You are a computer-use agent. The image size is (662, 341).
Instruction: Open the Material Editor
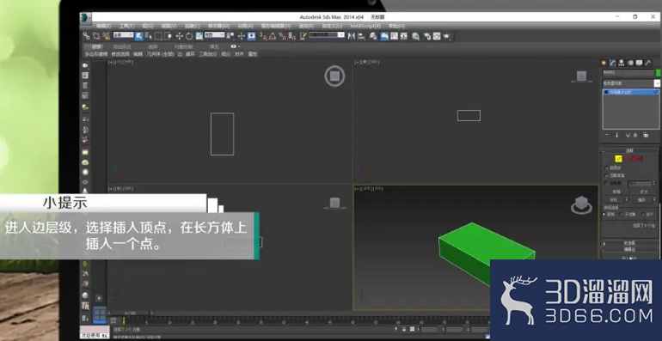(415, 36)
